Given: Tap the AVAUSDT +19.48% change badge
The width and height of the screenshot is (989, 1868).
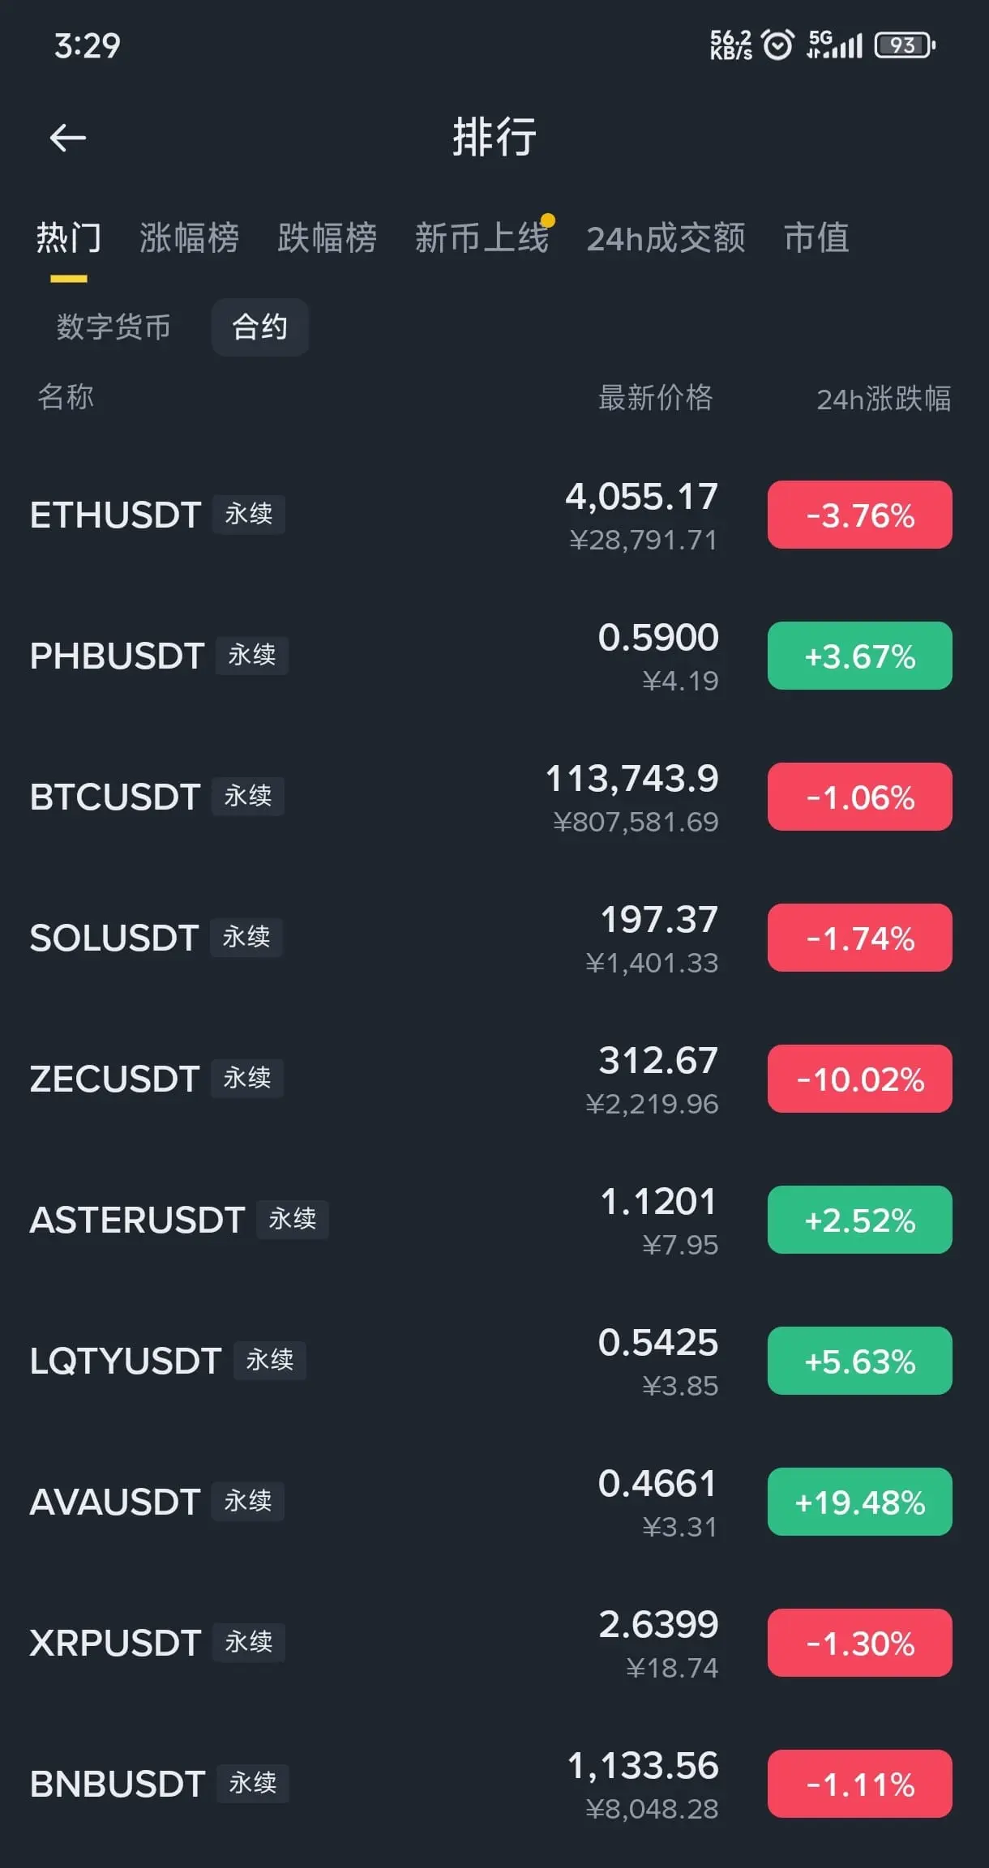Looking at the screenshot, I should click(859, 1502).
